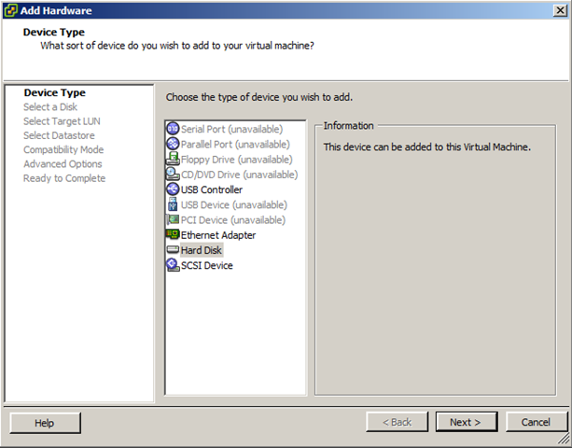Click the Serial Port device icon
Screen dimensions: 572x448
coord(173,129)
